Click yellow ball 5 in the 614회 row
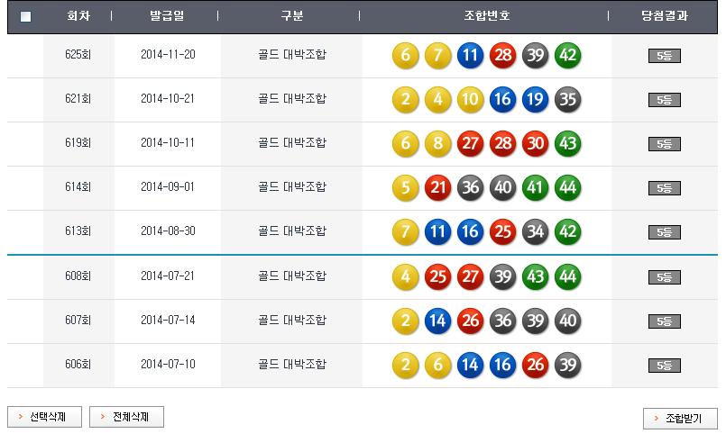Viewport: 726px width, 443px height. [406, 188]
